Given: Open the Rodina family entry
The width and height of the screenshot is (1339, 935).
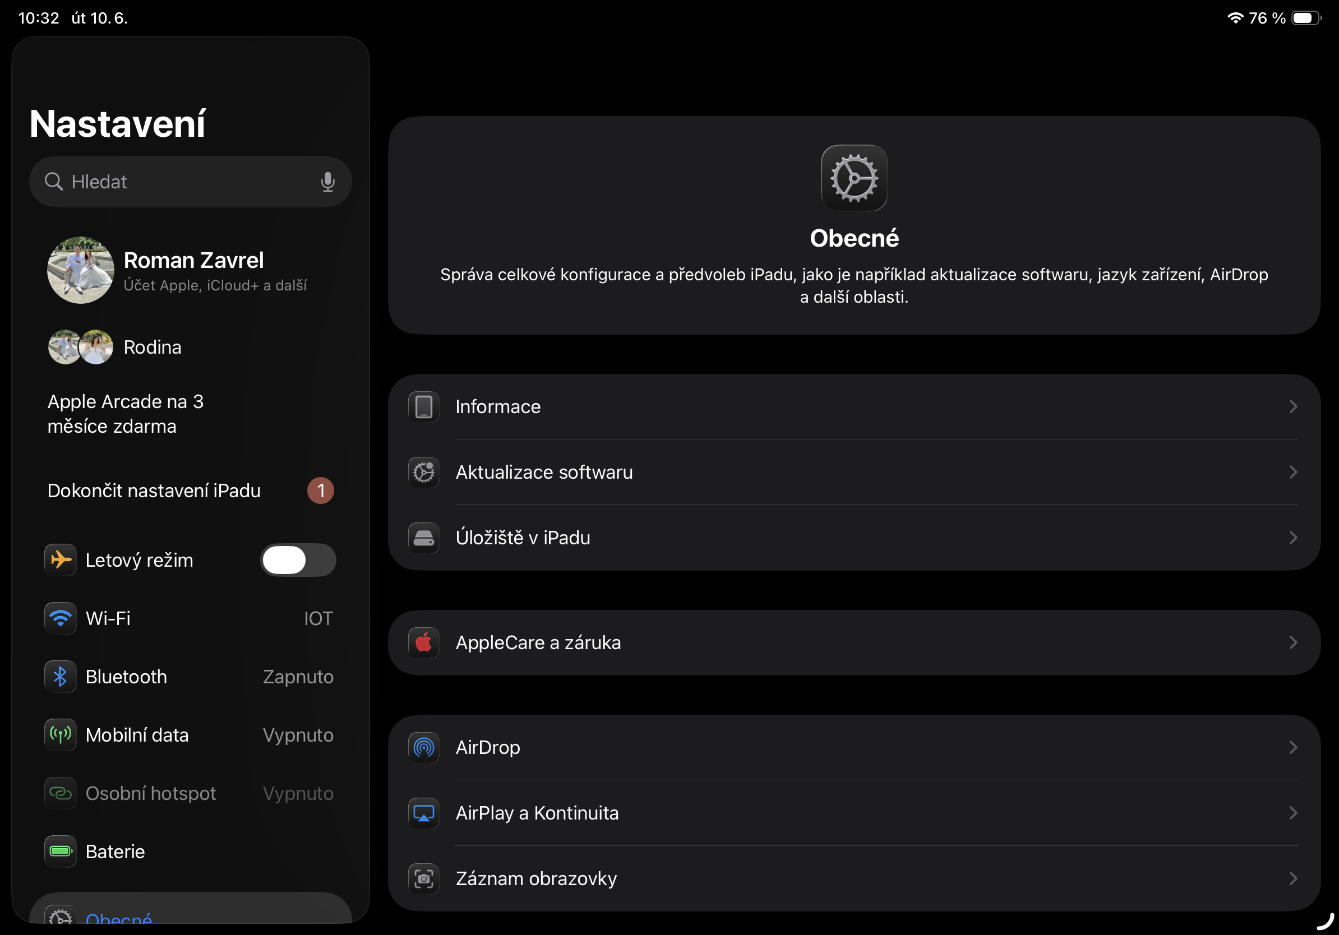Looking at the screenshot, I should (x=153, y=348).
